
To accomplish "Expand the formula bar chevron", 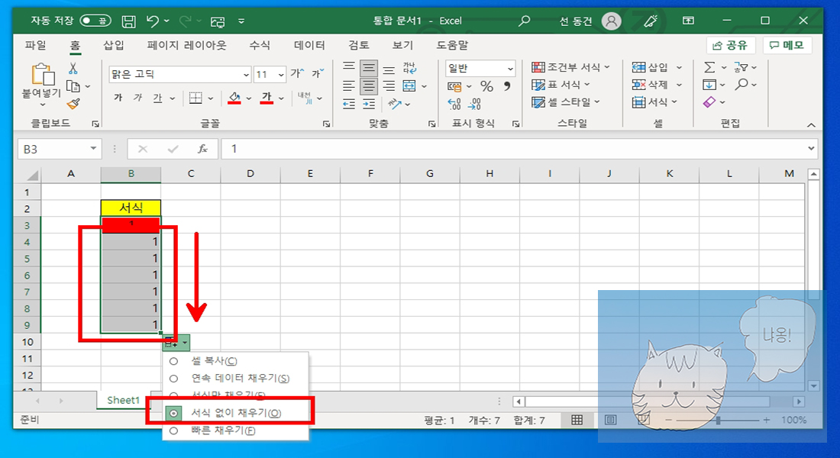I will (811, 148).
